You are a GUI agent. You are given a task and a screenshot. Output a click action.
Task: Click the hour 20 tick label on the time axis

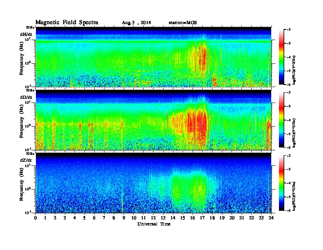point(232,218)
